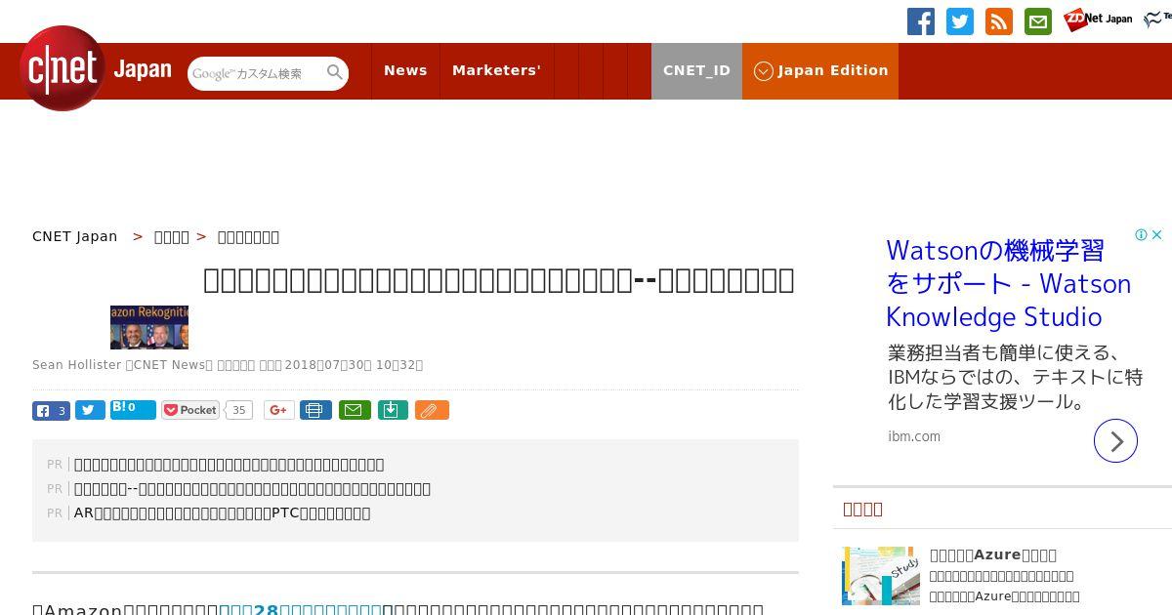
Task: Share article on Google+
Action: (x=278, y=410)
